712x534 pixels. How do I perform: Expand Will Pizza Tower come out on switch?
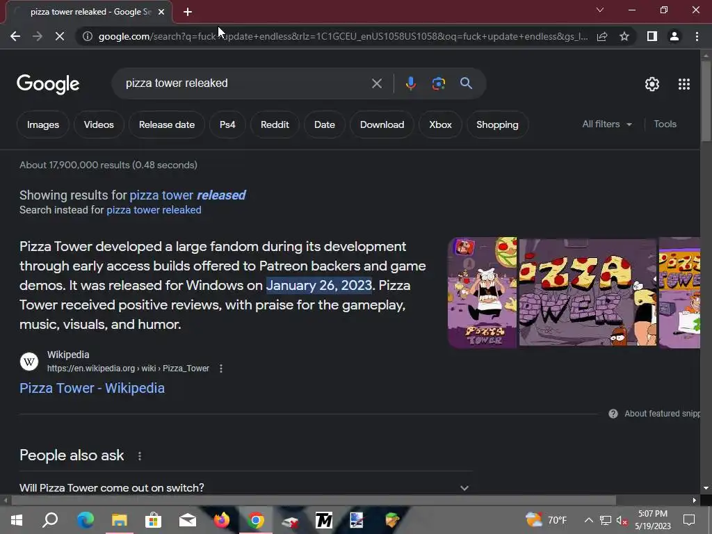click(x=246, y=487)
